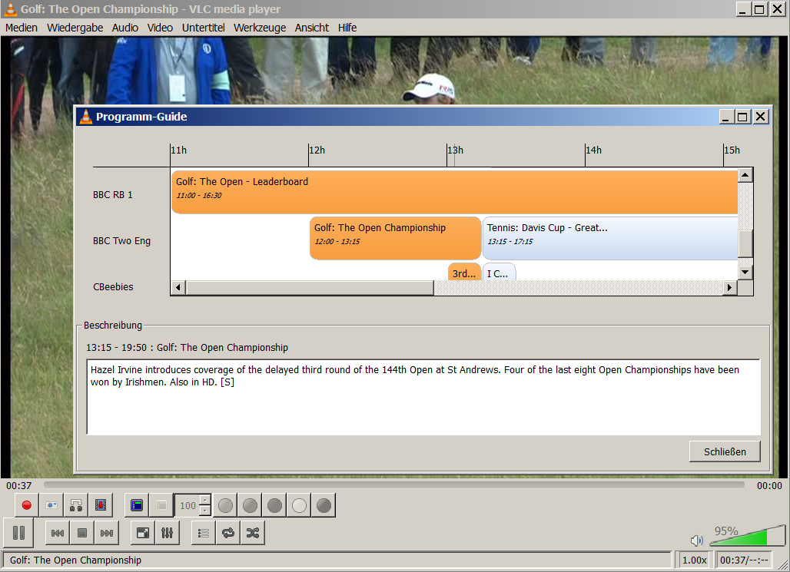Click the 'Golf: The Open Championship' status bar title
Screen dimensions: 790x572
click(75, 560)
